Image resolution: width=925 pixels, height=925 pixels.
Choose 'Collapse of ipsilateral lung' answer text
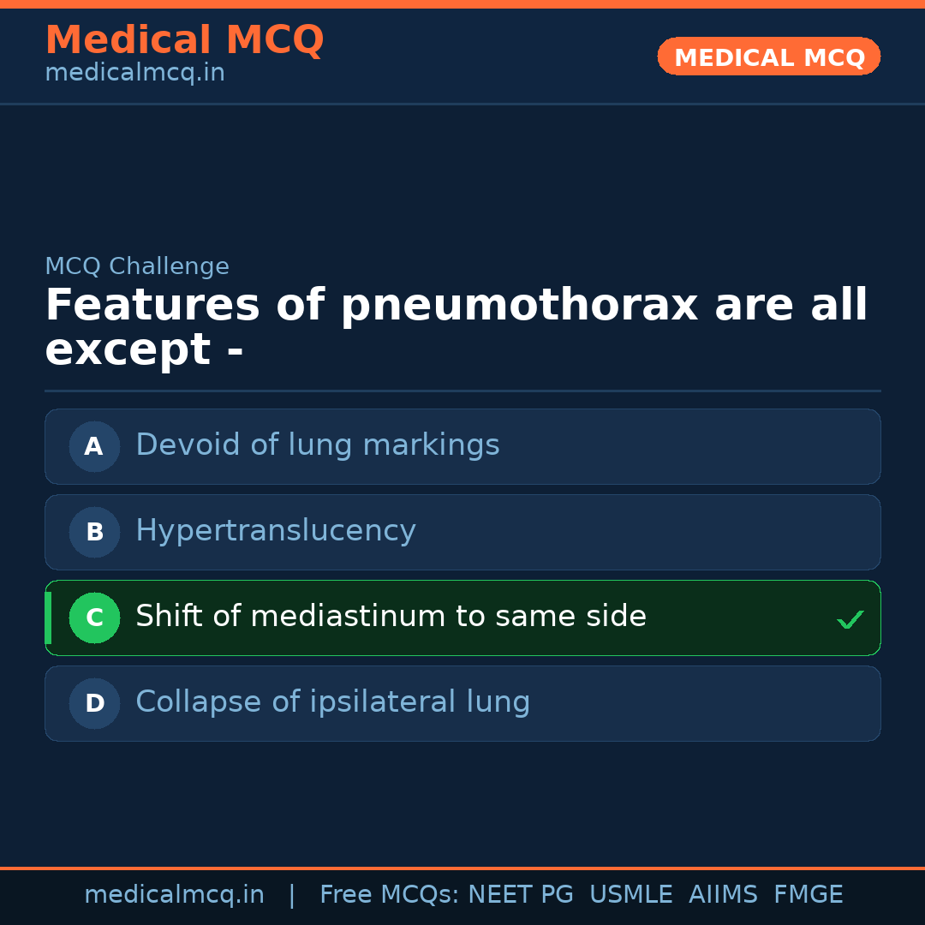pyautogui.click(x=332, y=702)
